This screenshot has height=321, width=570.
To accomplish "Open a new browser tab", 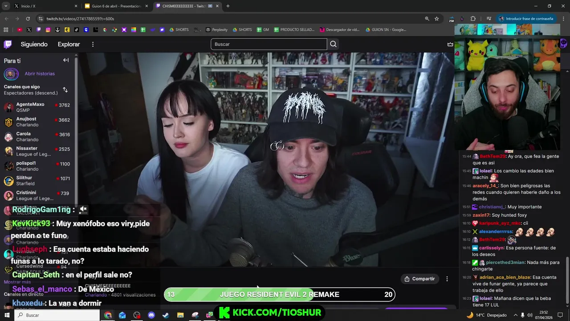I will [228, 6].
